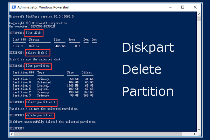Click the horizontal scrollbar left arrow
Image resolution: width=210 pixels, height=140 pixels.
[x=12, y=134]
